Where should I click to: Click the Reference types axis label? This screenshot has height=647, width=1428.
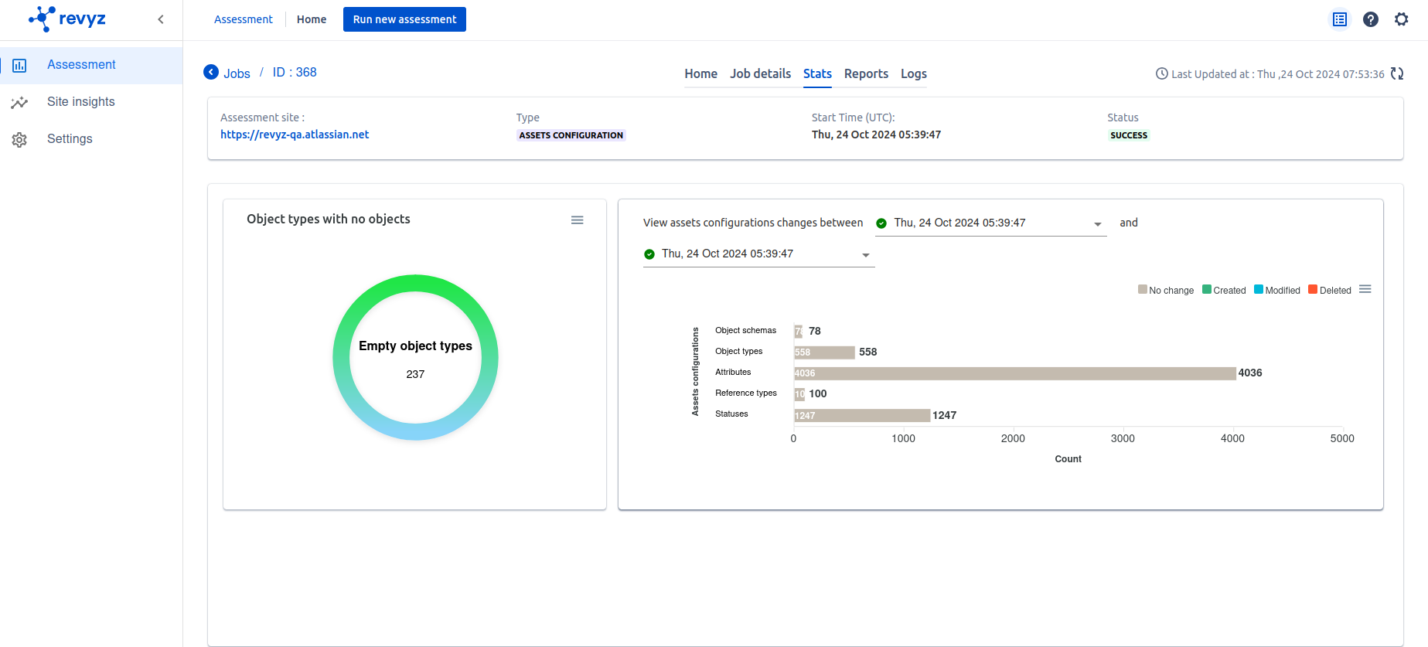[x=746, y=393]
